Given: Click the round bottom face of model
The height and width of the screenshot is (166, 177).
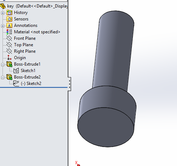Looking at the screenshot, I should (106, 127).
